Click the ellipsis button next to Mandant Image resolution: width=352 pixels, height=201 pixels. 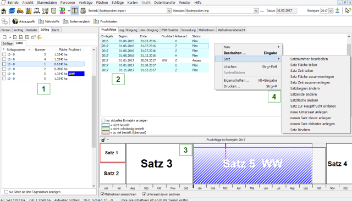pyautogui.click(x=262, y=11)
